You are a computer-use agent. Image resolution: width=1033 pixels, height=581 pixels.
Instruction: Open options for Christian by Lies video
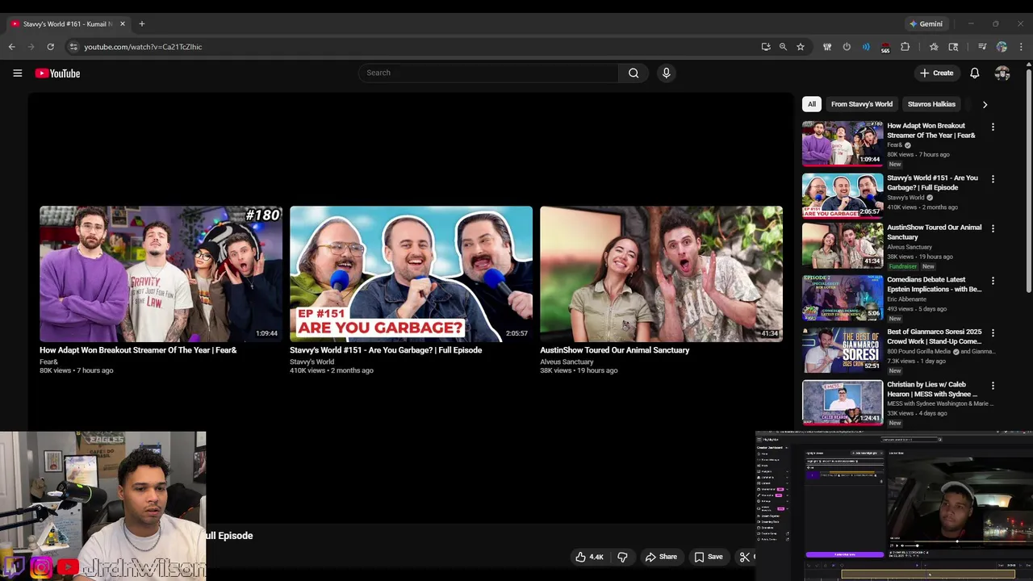pos(993,386)
